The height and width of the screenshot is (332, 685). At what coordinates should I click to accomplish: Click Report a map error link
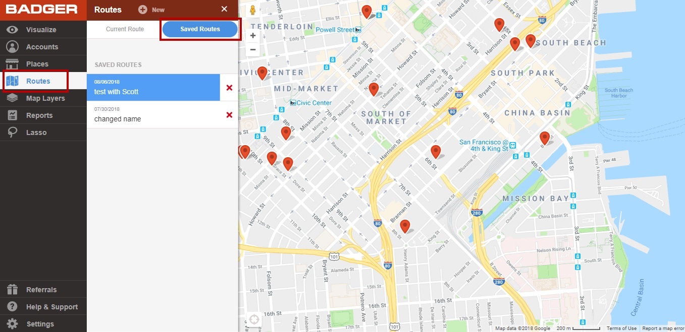click(x=662, y=328)
